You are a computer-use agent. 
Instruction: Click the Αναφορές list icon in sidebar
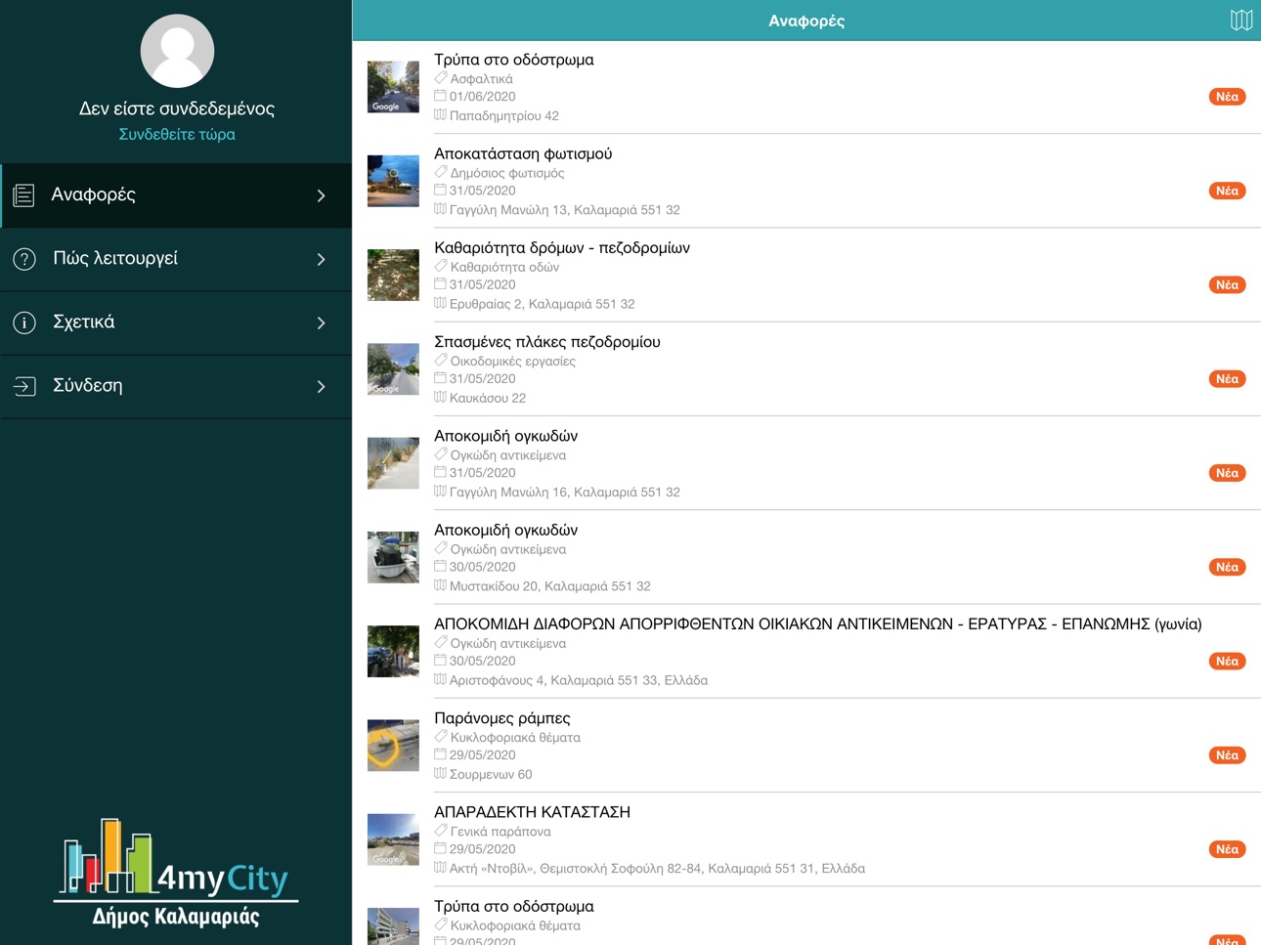[24, 195]
